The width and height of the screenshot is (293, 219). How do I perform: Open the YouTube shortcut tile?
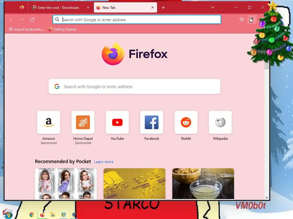pos(117,122)
